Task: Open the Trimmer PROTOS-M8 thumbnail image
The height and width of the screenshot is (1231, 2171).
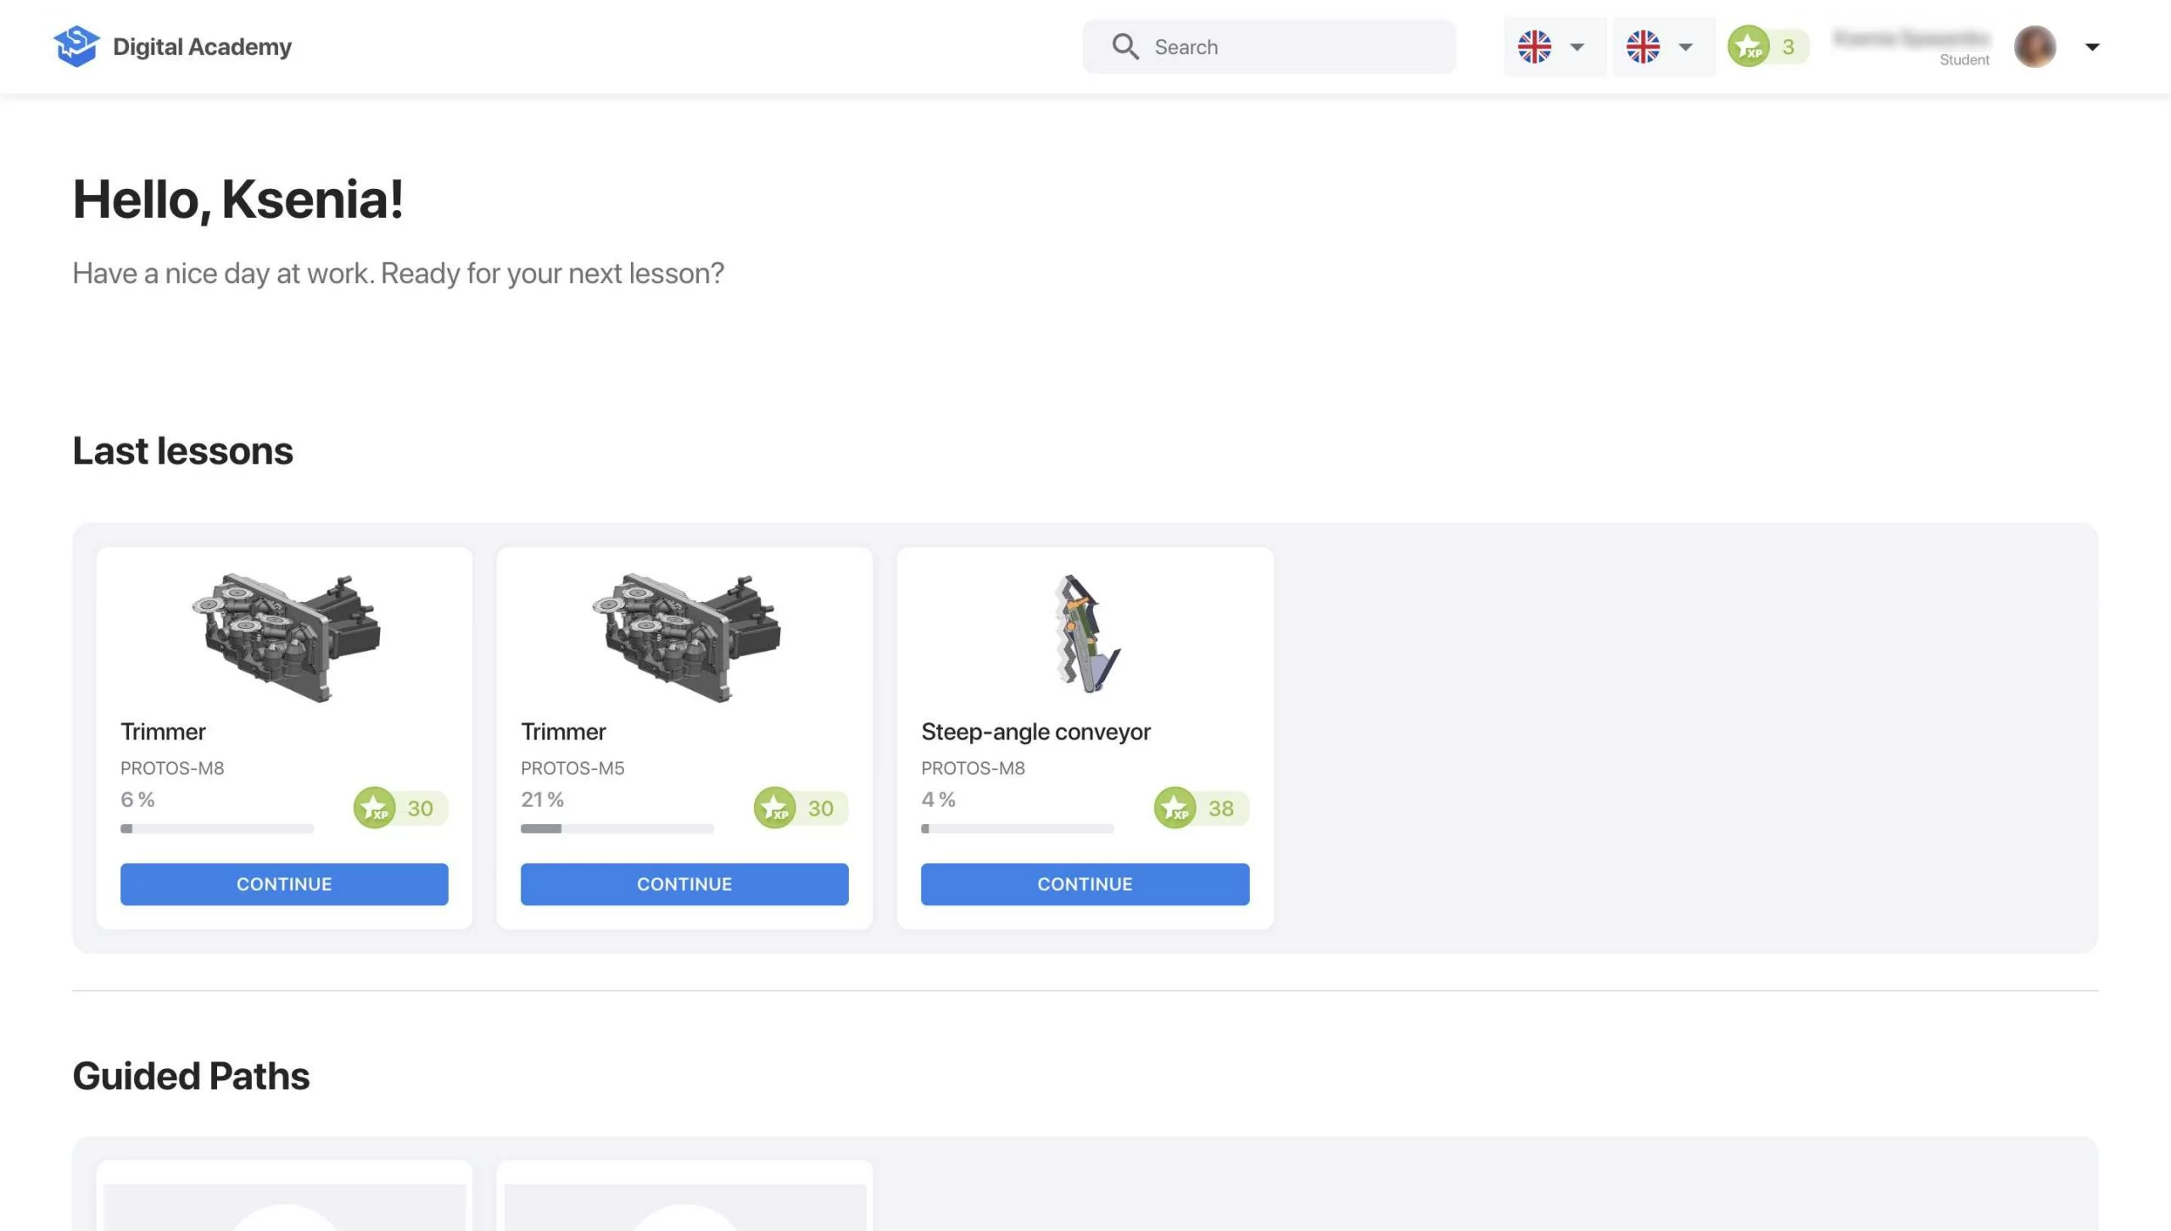Action: (284, 638)
